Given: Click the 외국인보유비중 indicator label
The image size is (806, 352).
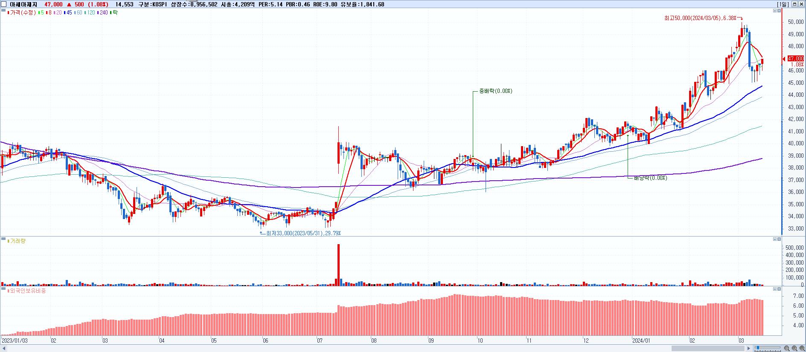Looking at the screenshot, I should coord(26,291).
